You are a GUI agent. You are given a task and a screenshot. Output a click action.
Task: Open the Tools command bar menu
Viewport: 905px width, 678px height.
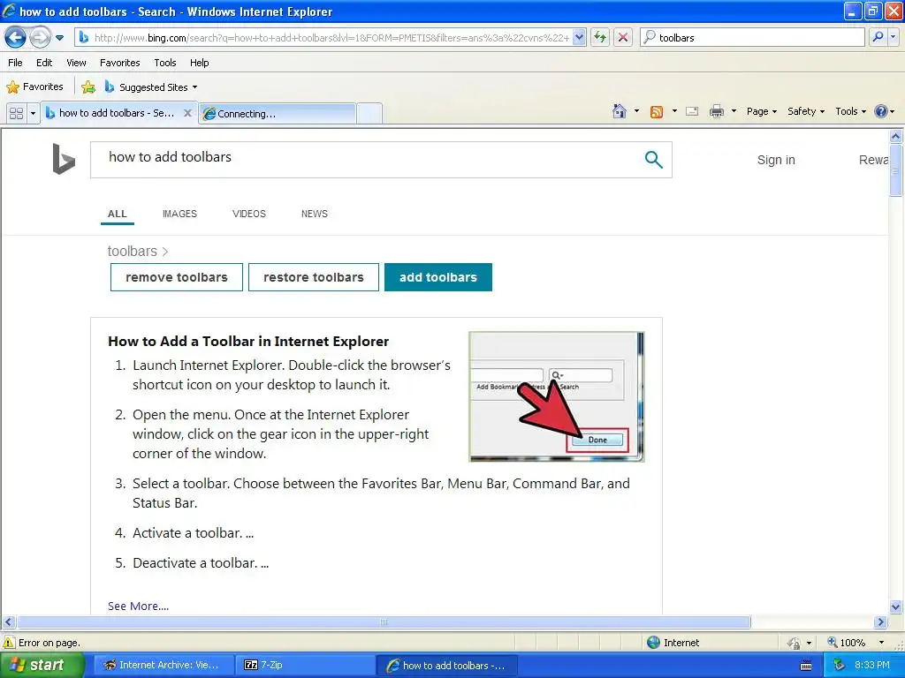click(850, 111)
